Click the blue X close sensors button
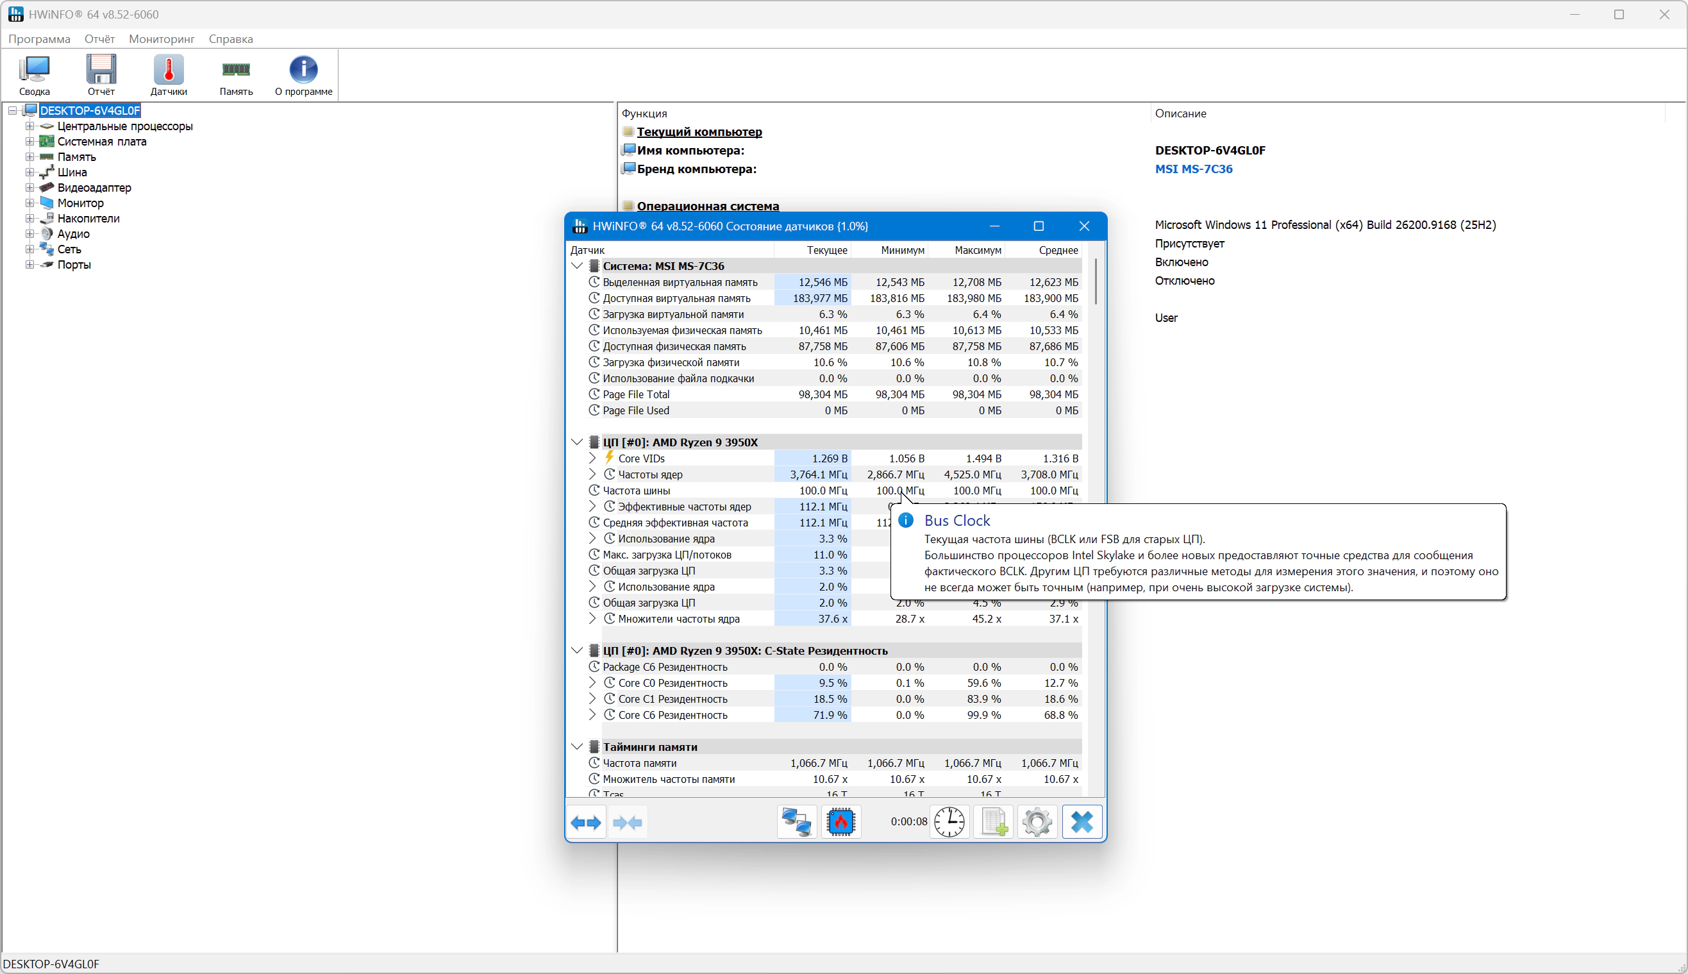 [x=1082, y=822]
